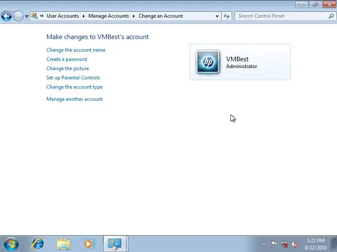The image size is (337, 252).
Task: Click the greyed-out Forward arrow button
Action: pyautogui.click(x=18, y=16)
